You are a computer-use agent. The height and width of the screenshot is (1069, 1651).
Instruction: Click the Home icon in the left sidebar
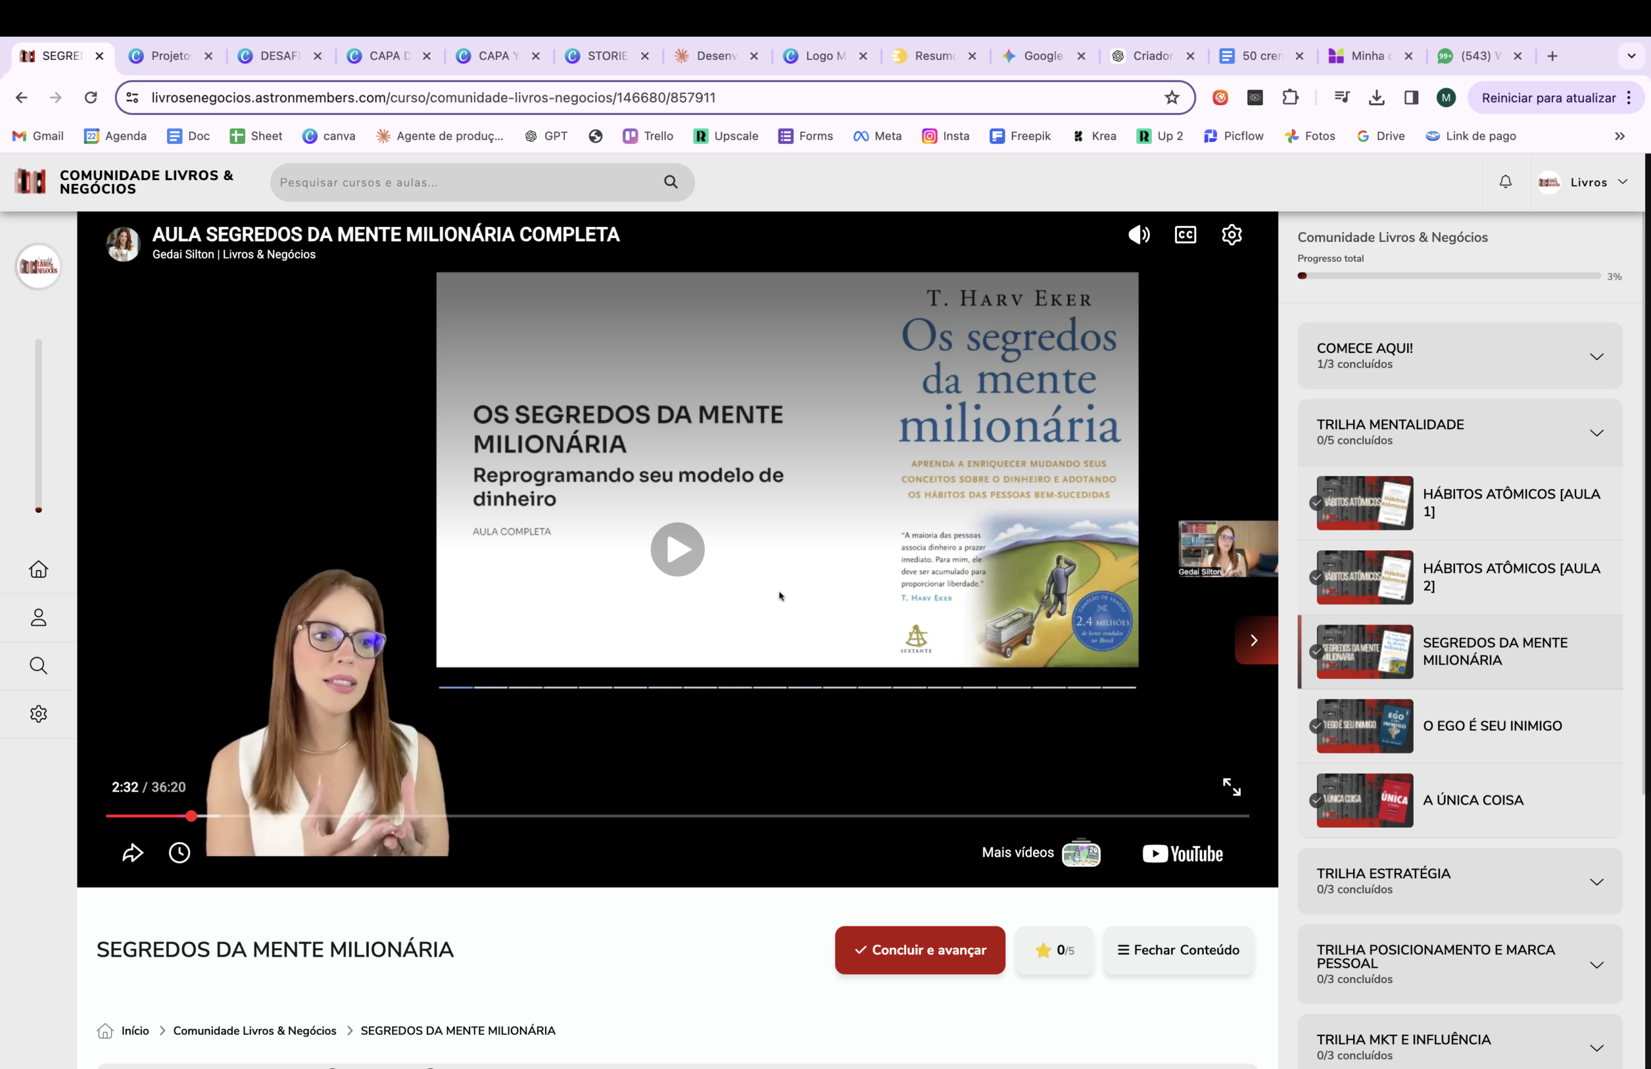[x=38, y=569]
